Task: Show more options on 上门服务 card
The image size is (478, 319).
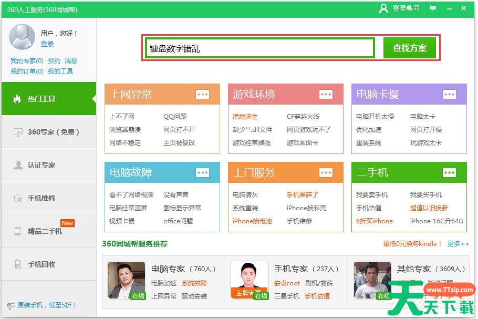Action: coord(326,172)
